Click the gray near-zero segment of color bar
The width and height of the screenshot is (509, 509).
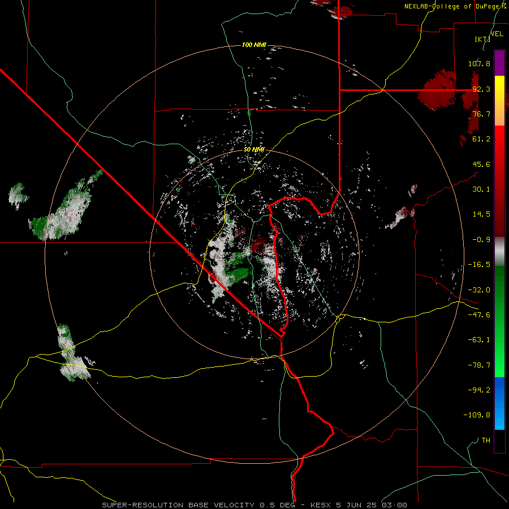(x=499, y=252)
